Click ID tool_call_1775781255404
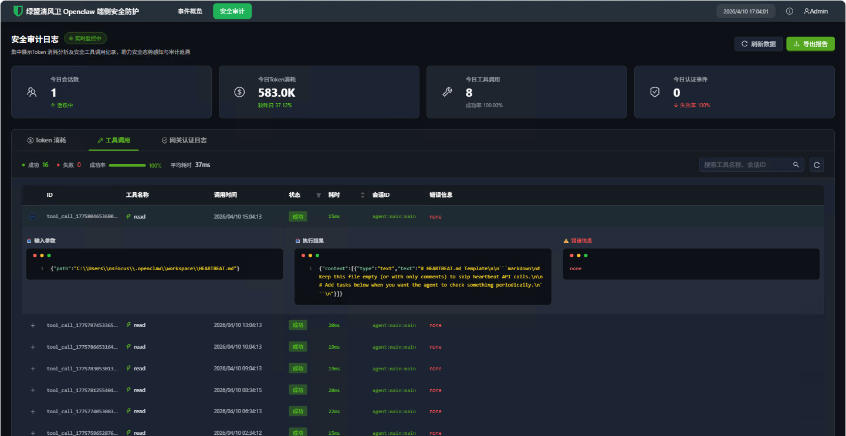Viewport: 846px width, 436px height. [82, 390]
